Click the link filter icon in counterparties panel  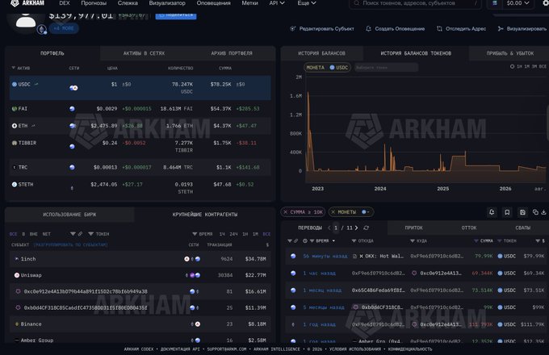pos(80,234)
